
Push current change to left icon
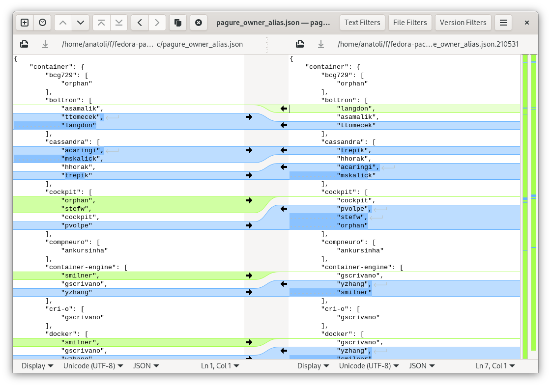click(140, 23)
